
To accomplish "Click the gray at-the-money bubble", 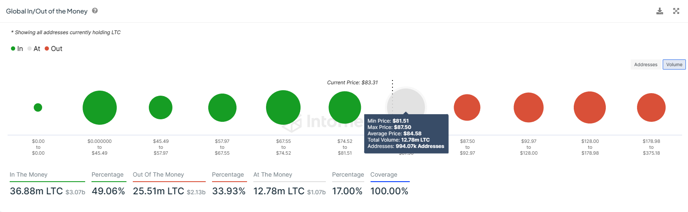I will 406,100.
